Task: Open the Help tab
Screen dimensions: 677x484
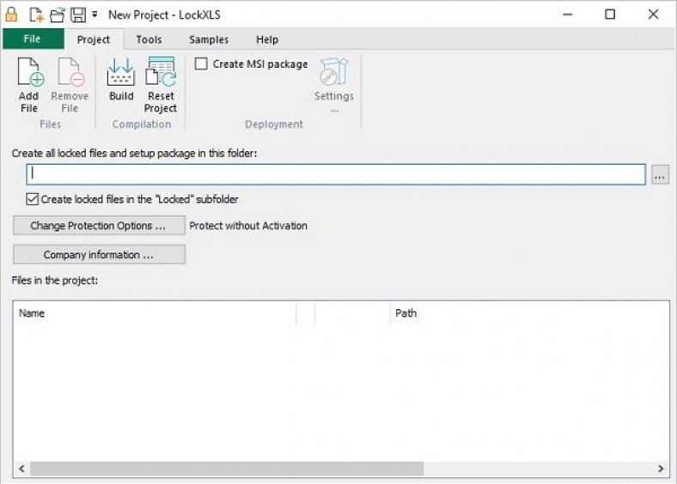Action: (267, 39)
